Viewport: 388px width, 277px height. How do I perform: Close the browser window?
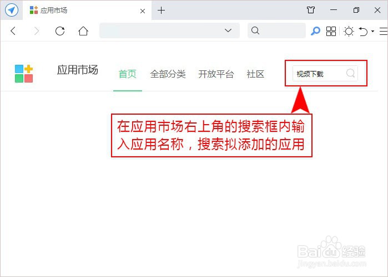[377, 10]
